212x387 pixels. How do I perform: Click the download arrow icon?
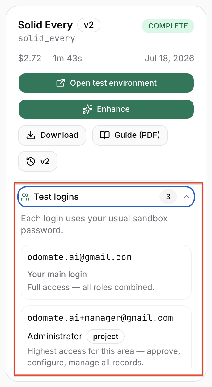point(30,135)
